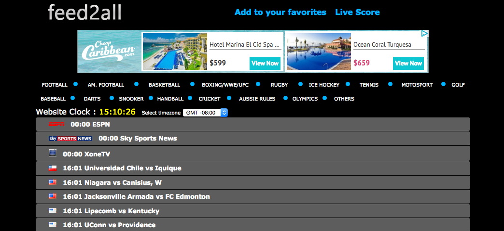Viewport: 504px width, 231px height.
Task: Click the $599 price text
Action: pyautogui.click(x=218, y=63)
